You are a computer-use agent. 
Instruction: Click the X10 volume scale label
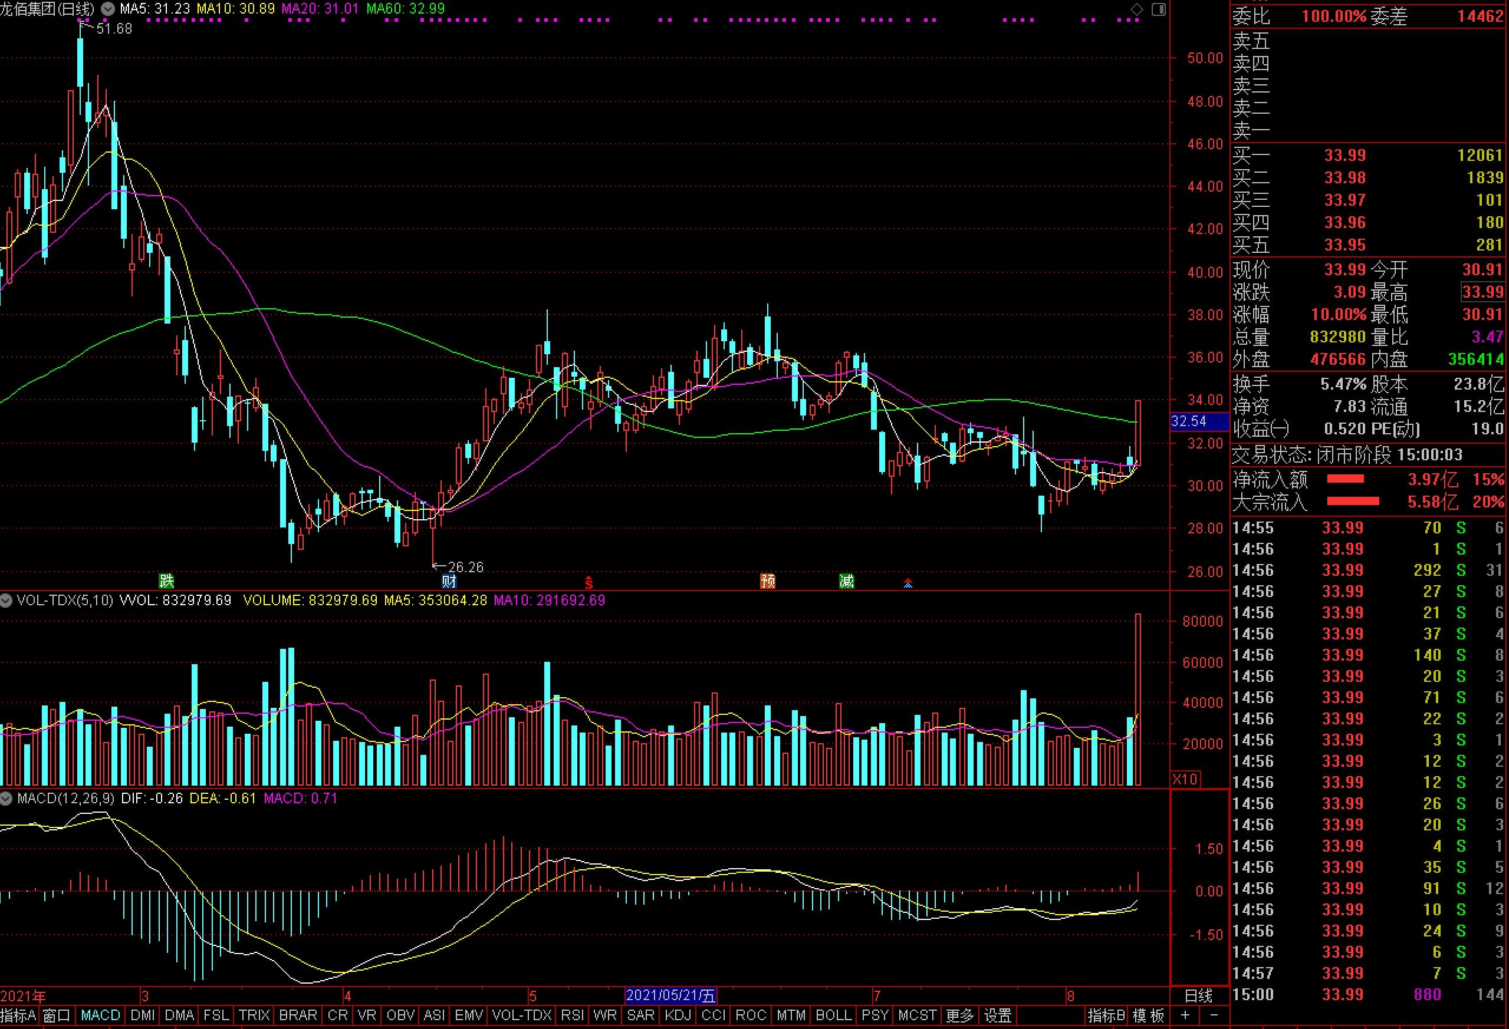(1186, 779)
